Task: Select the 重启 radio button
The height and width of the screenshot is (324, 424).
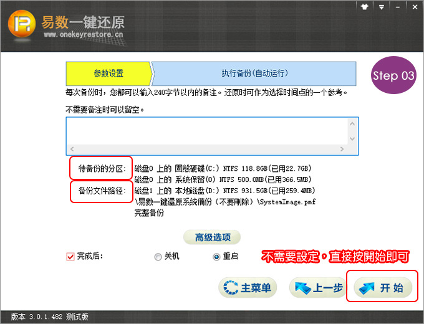Action: 216,257
